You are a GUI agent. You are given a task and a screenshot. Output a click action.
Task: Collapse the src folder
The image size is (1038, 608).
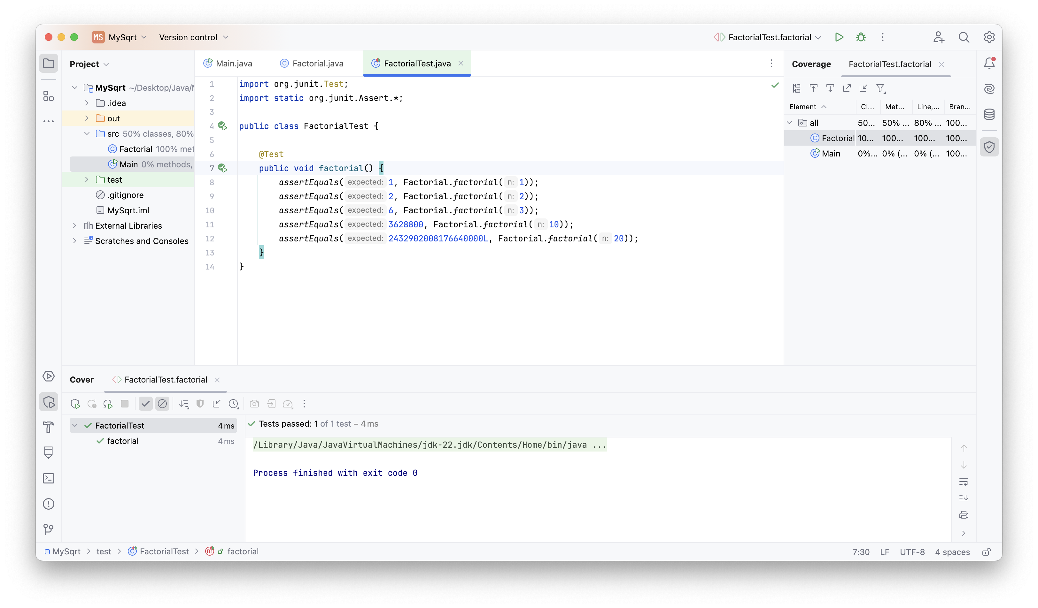coord(87,133)
